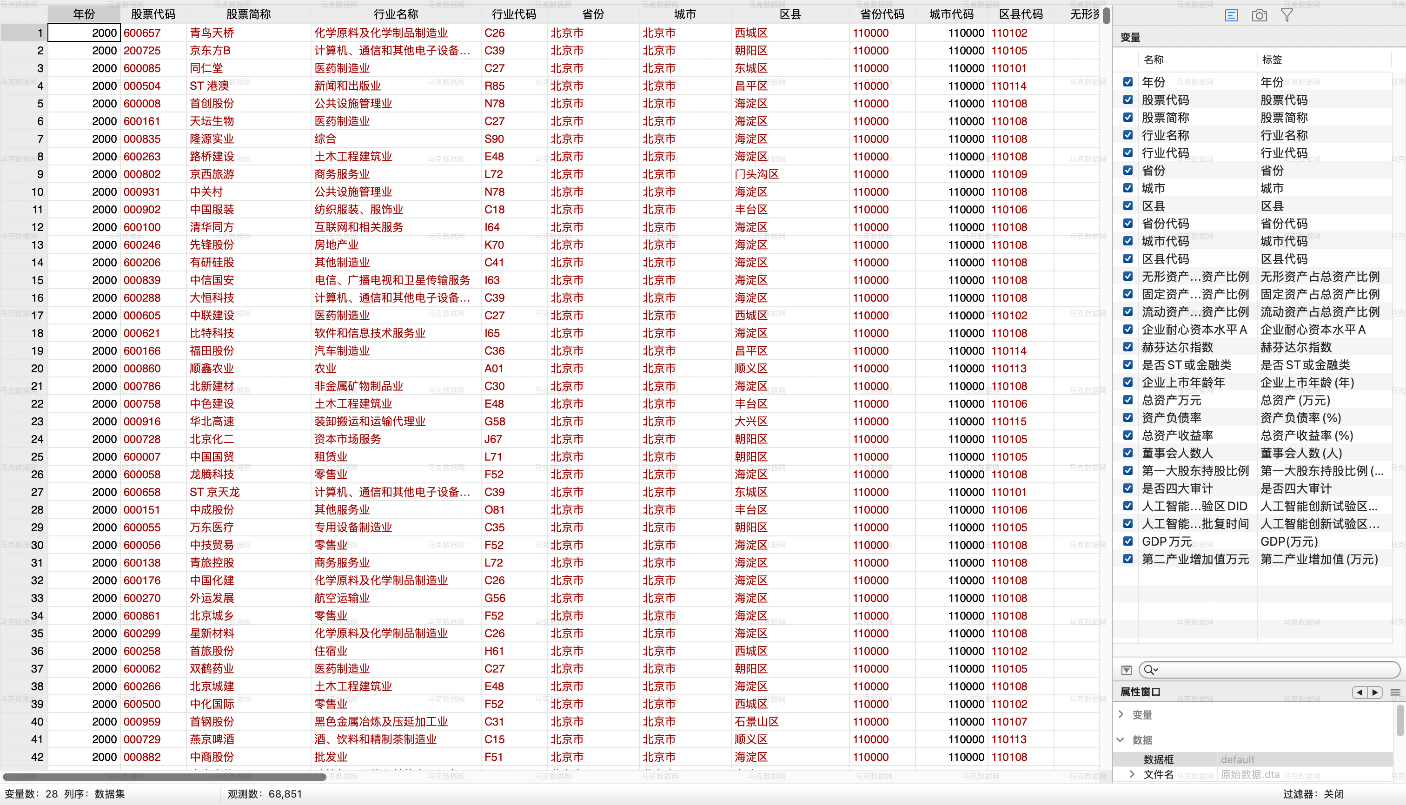Select the 区县代码 column header in the grid
The width and height of the screenshot is (1406, 805).
(x=1021, y=14)
